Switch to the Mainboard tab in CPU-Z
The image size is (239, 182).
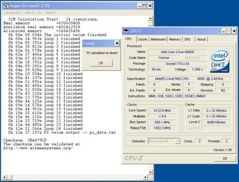(158, 39)
